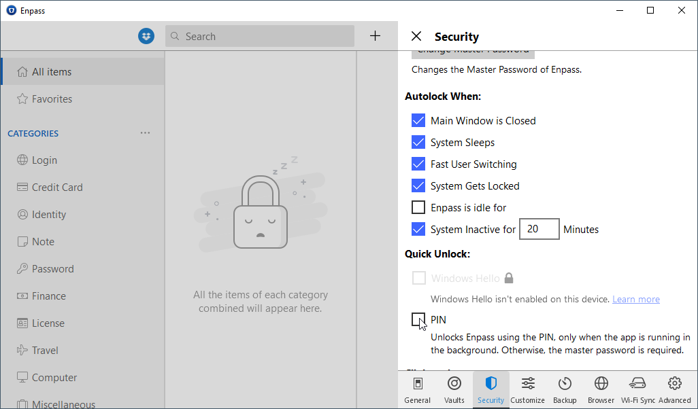The image size is (698, 409).
Task: Open the Password category
Action: tap(83, 268)
